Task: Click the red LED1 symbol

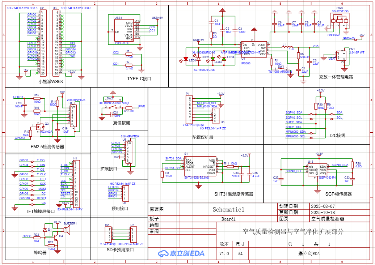Action: (x=186, y=59)
